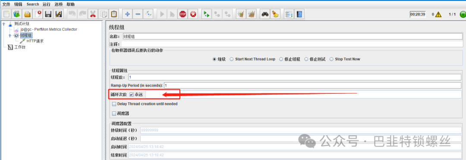
Task: Open the Help question mark icon
Action: tap(299, 14)
